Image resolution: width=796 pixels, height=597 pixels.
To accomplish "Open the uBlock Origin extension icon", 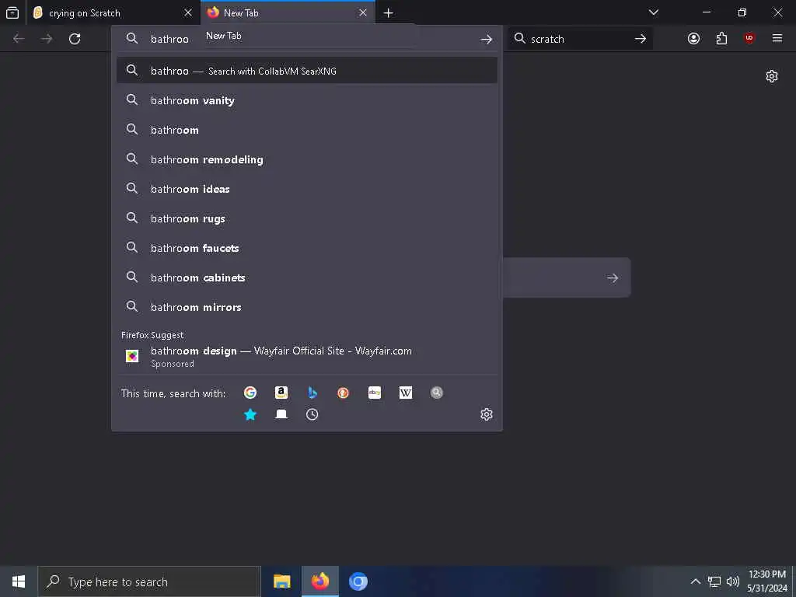I will (x=749, y=39).
